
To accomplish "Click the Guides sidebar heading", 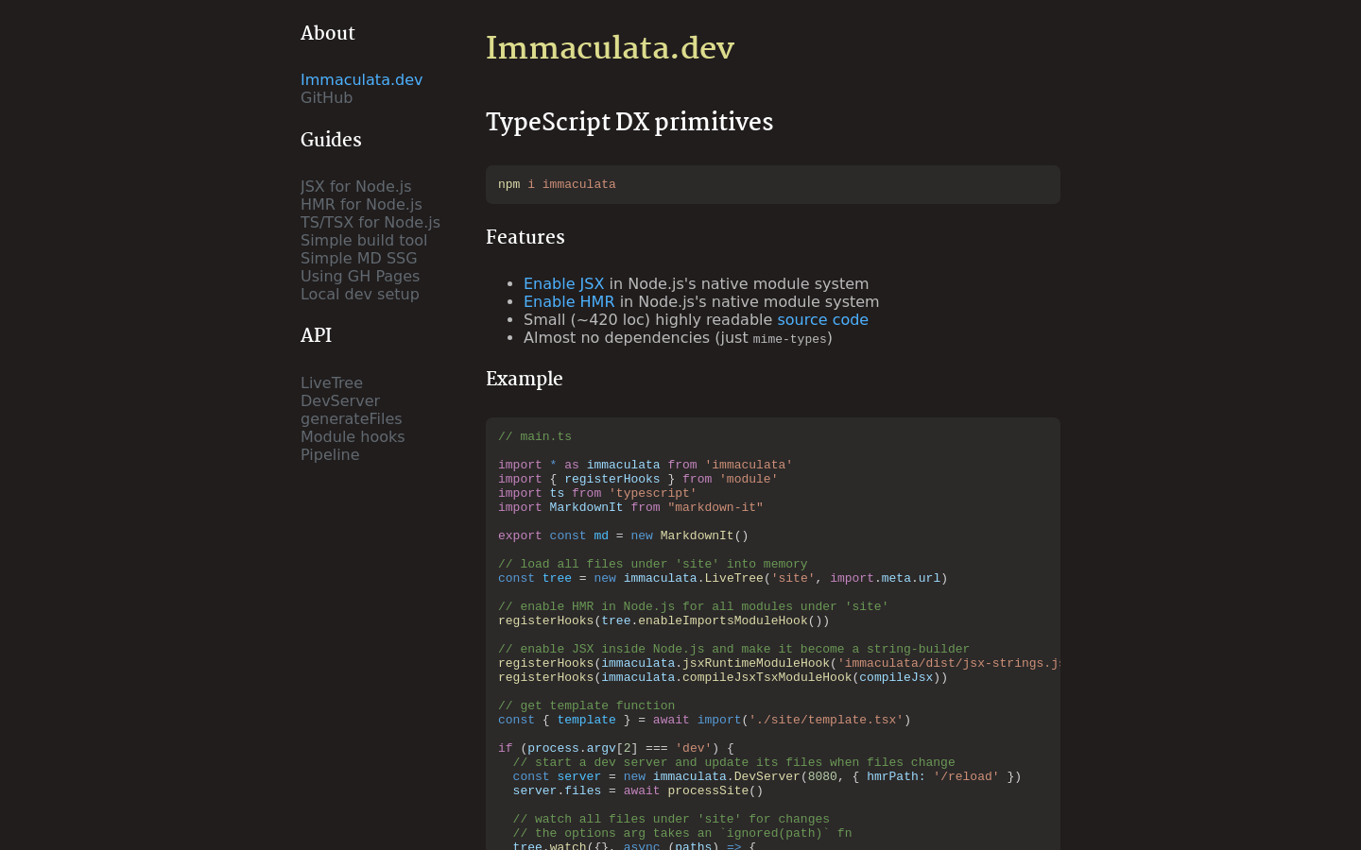I will pyautogui.click(x=331, y=141).
